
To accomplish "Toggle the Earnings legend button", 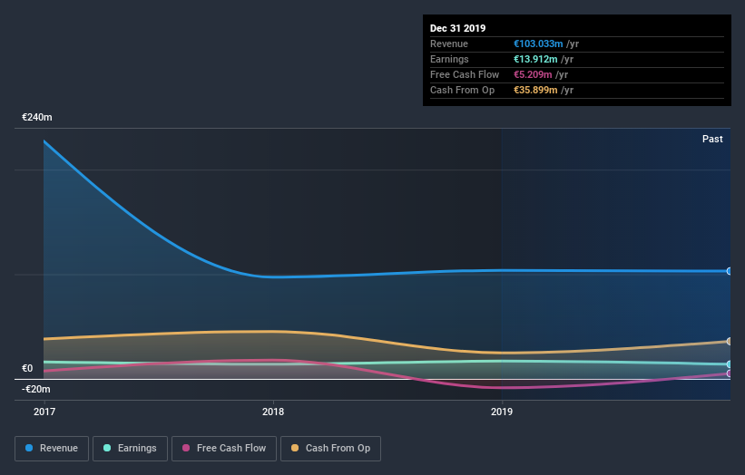I will (x=130, y=449).
